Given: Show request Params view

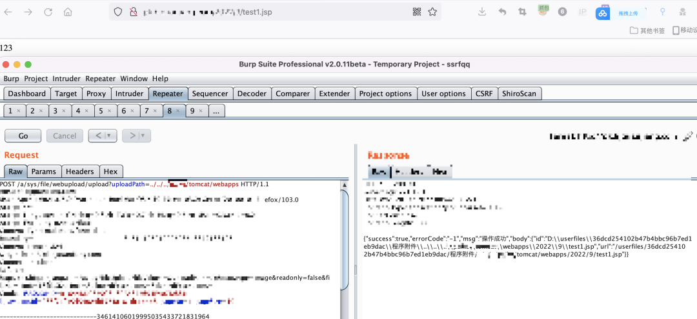Looking at the screenshot, I should coord(44,171).
